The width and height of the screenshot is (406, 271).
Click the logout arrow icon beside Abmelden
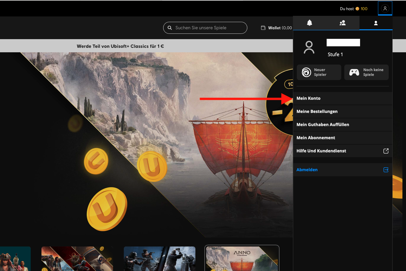point(386,170)
